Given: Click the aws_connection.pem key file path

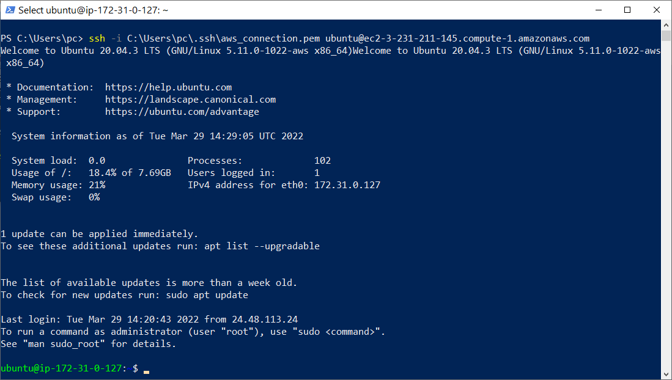Looking at the screenshot, I should (223, 38).
